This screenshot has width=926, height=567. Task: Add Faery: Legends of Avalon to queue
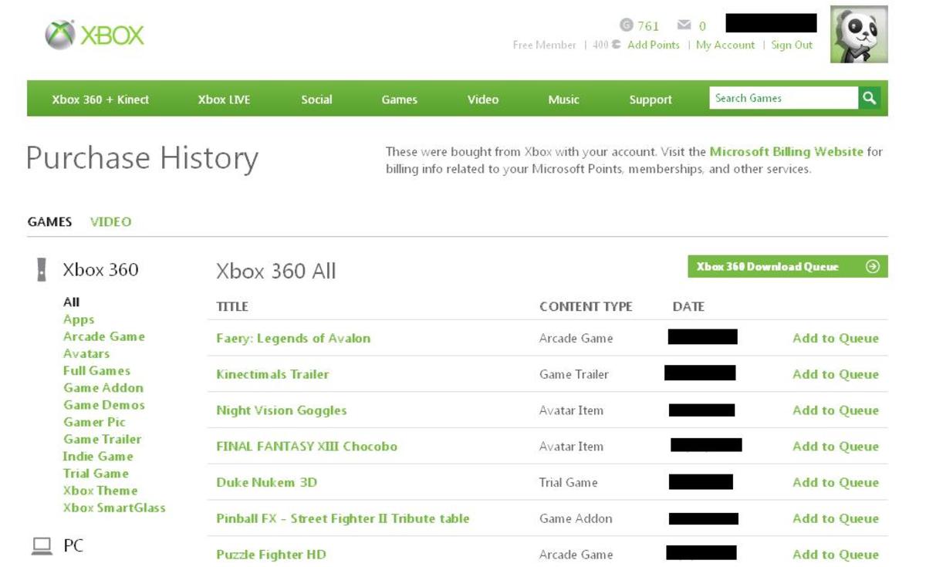click(x=836, y=338)
